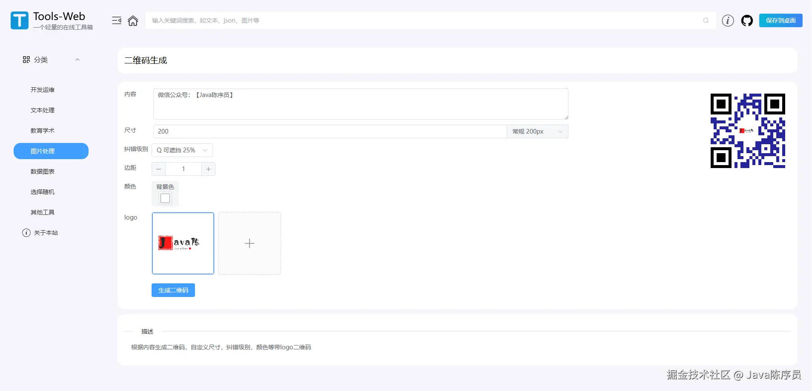This screenshot has height=391, width=812.
Task: Click the generated QR code image
Action: pyautogui.click(x=748, y=131)
